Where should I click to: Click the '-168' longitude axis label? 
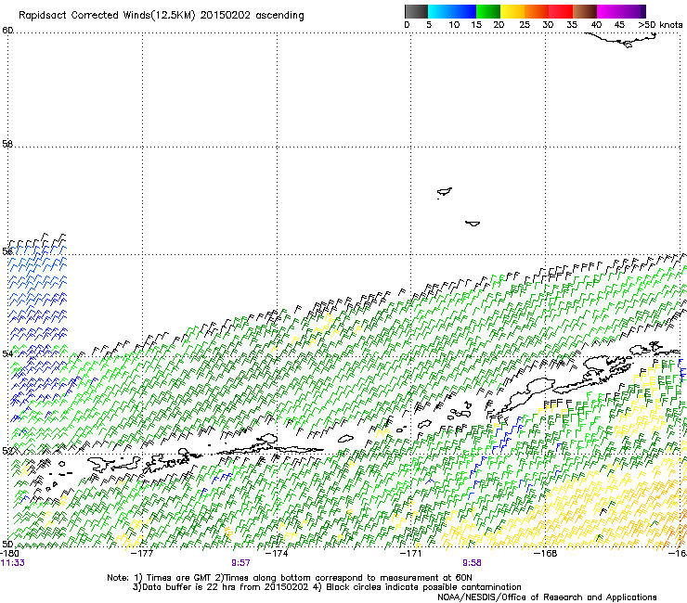point(545,553)
